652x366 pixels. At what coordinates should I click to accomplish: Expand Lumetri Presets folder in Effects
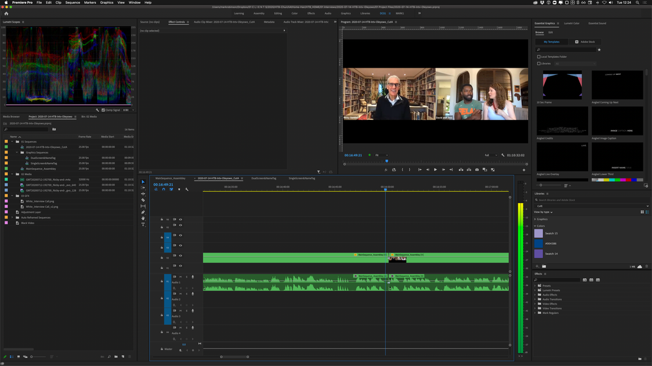535,290
